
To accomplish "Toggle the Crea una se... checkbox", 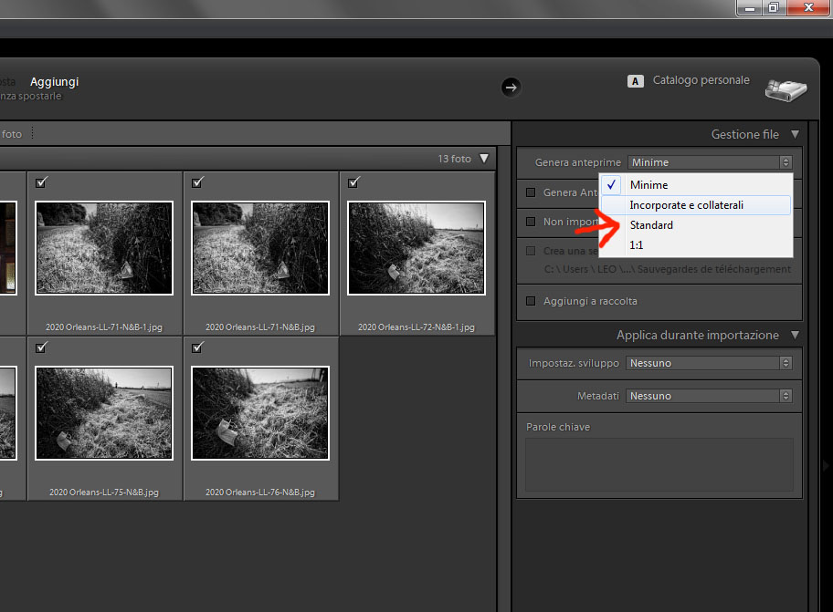I will [x=531, y=250].
